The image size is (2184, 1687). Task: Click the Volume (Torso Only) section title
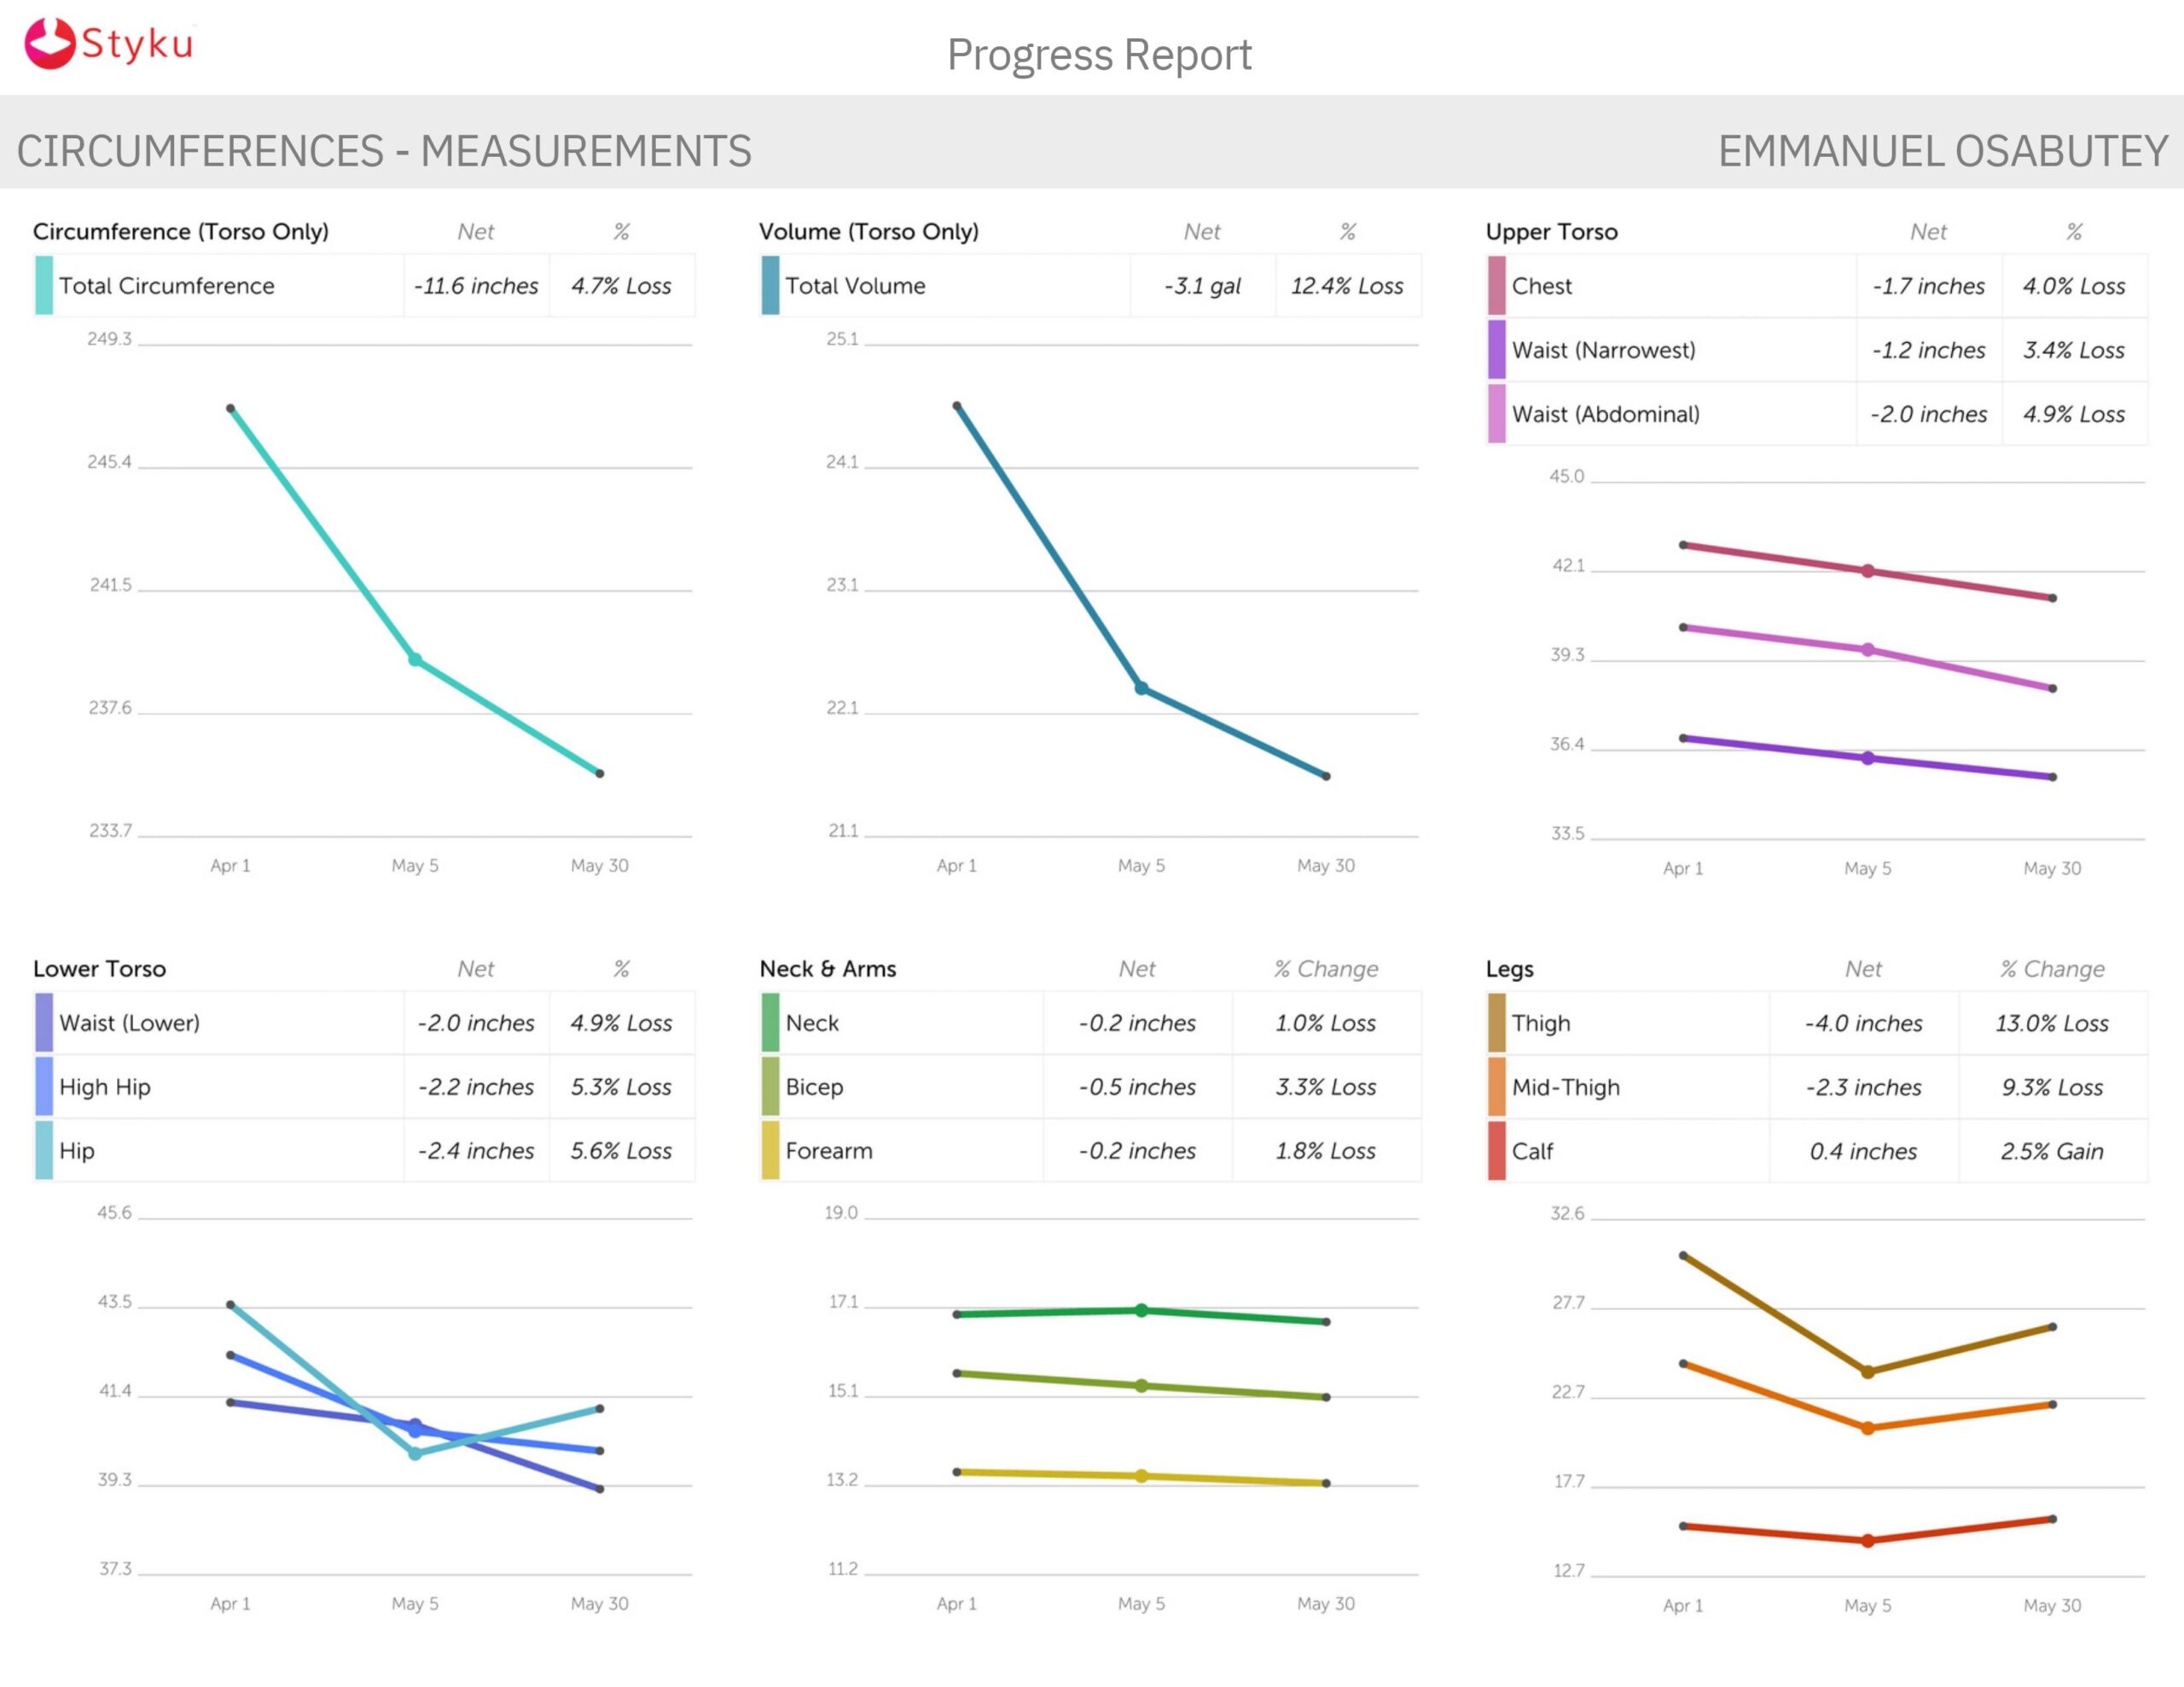coord(869,231)
